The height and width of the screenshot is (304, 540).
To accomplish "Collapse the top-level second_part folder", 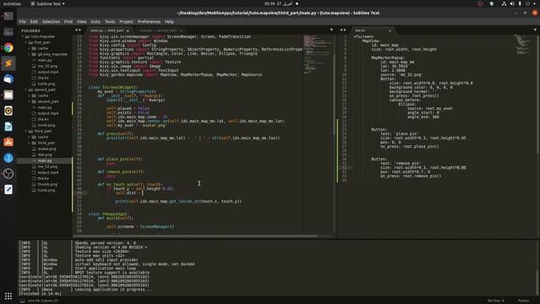I will coord(26,90).
